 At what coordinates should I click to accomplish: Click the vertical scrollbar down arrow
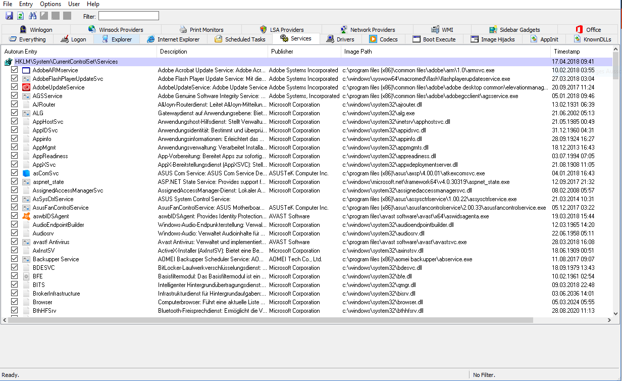615,313
